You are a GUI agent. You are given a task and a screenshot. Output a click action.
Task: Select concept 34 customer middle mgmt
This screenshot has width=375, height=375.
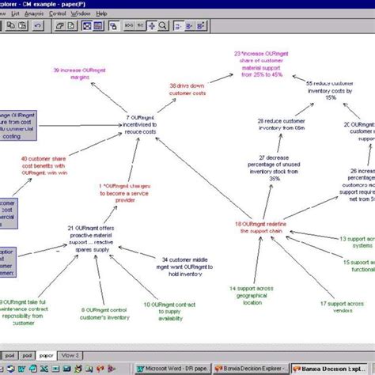(184, 267)
